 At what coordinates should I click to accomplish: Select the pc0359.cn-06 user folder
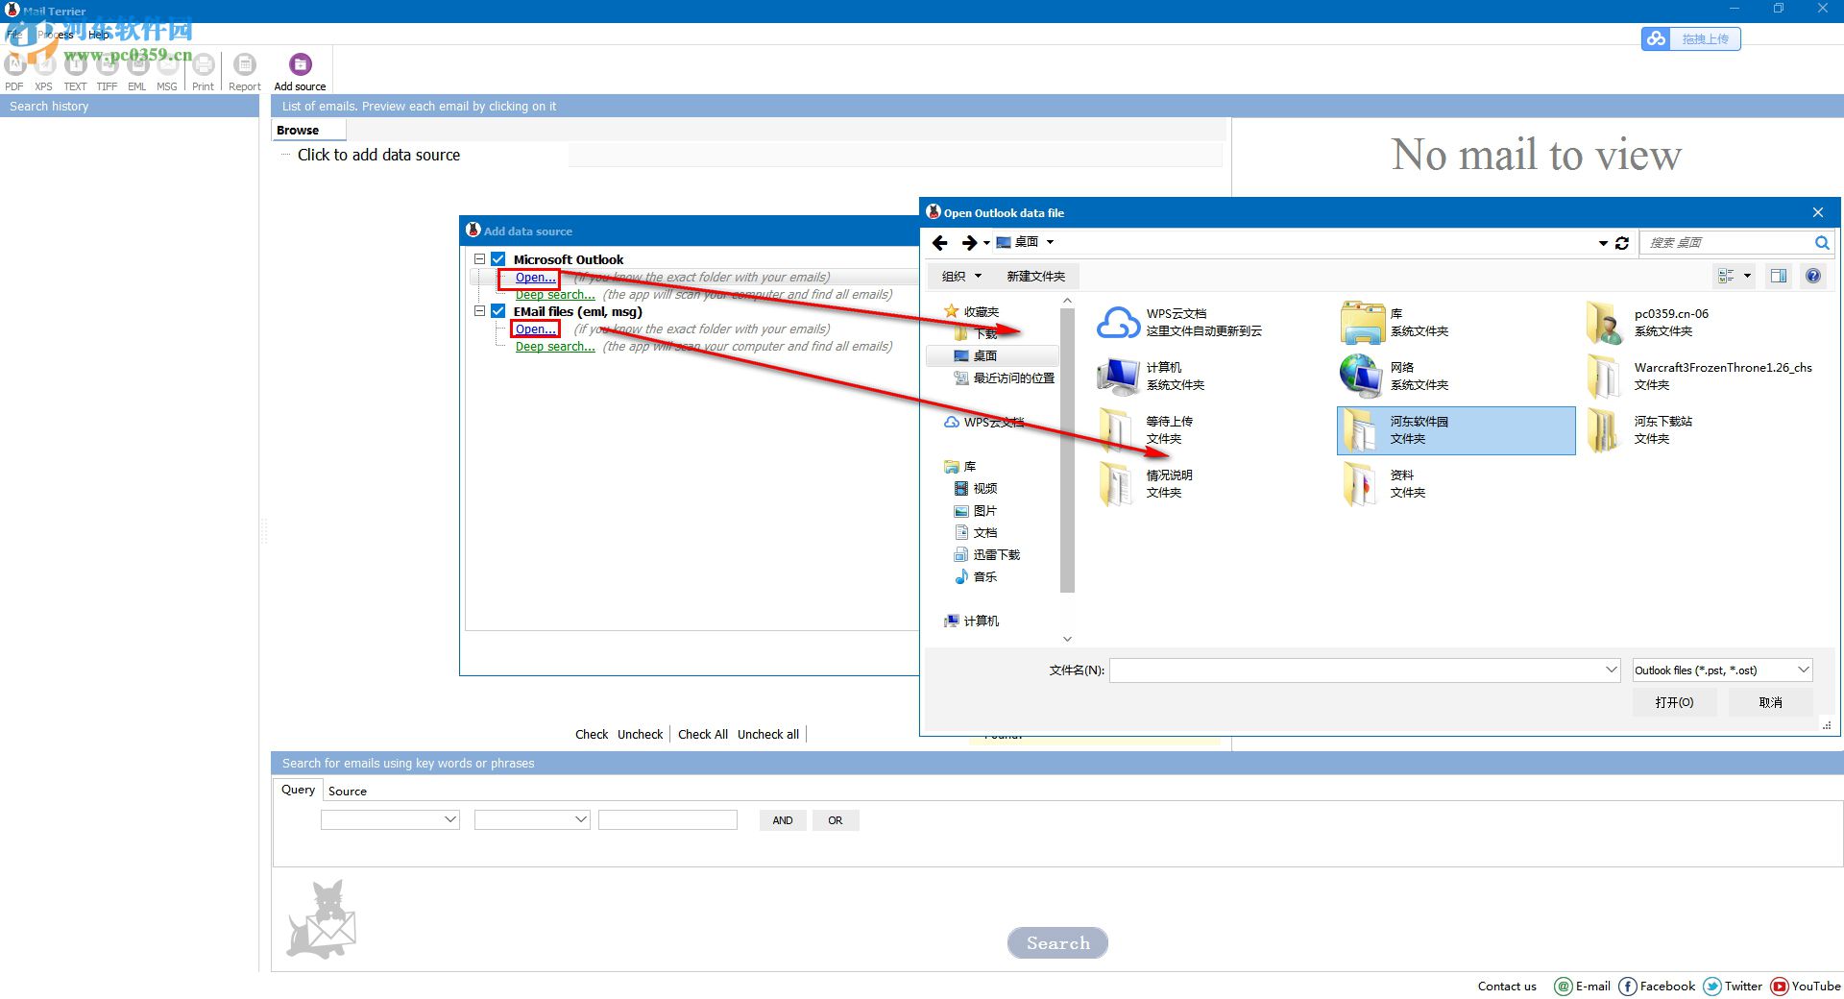coord(1649,323)
